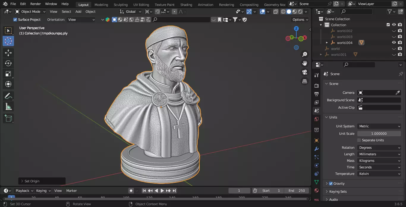Switch to wireframe shading mode

(x=283, y=12)
